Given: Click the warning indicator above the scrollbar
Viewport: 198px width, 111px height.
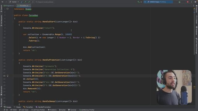Looking at the screenshot, I should [194, 8].
